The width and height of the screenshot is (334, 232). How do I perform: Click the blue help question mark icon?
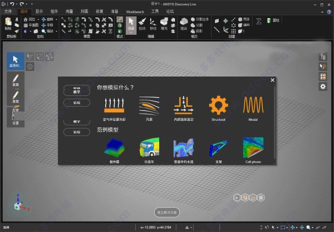329,12
